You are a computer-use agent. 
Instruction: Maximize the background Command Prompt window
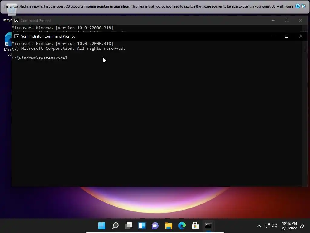pyautogui.click(x=287, y=20)
